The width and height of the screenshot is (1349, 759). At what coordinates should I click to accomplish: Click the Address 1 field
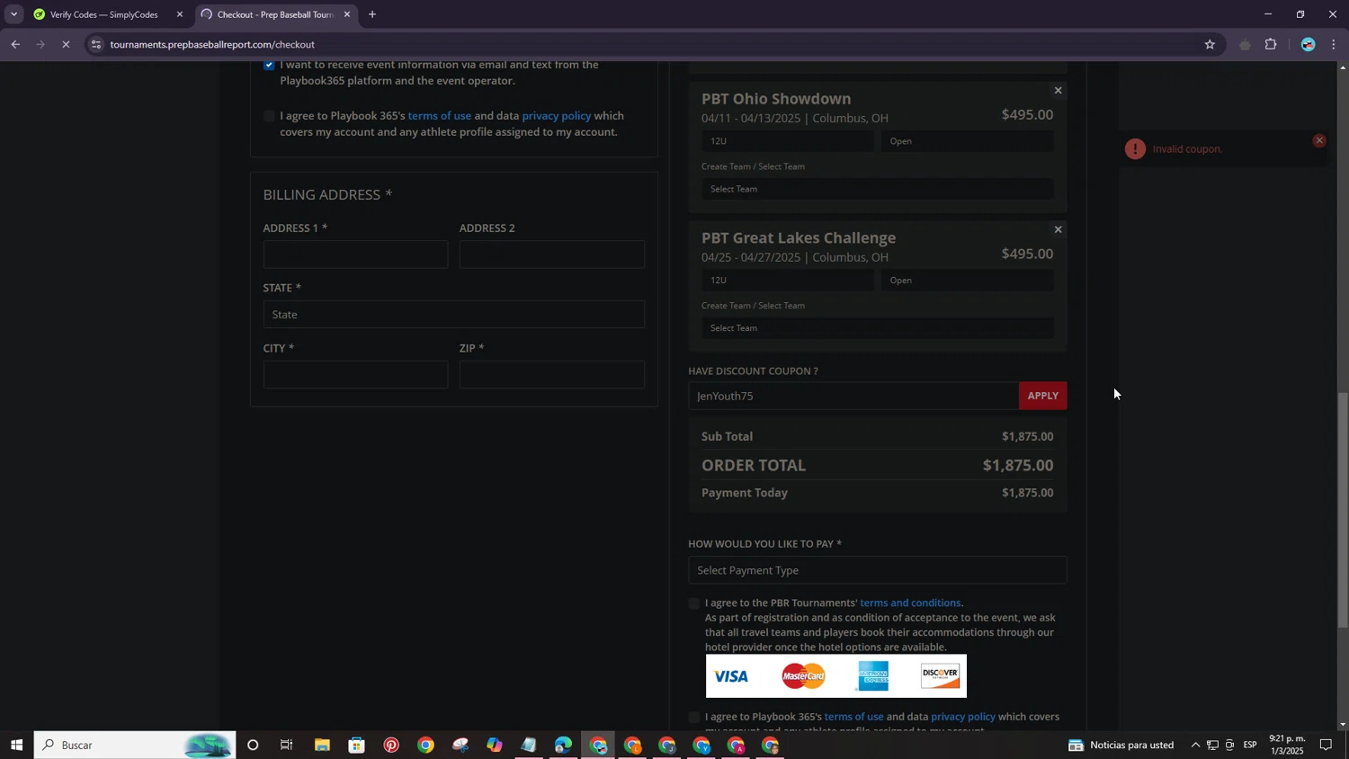[355, 254]
